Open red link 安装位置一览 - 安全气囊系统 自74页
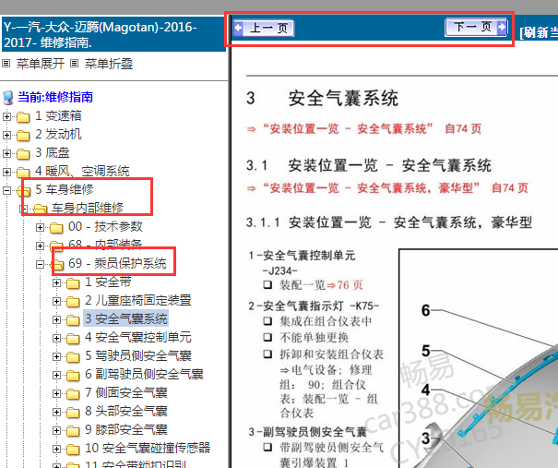This screenshot has height=468, width=558. coord(364,128)
